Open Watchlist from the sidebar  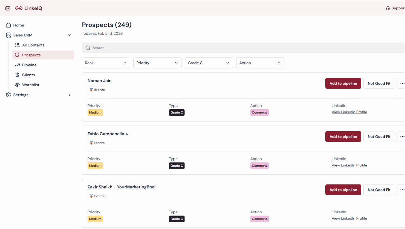(31, 85)
